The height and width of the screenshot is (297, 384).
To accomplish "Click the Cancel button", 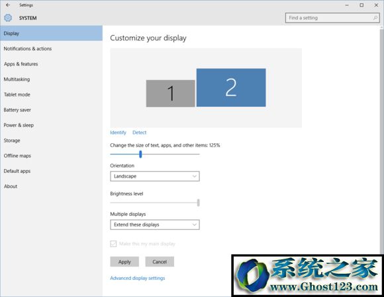I will (x=160, y=261).
